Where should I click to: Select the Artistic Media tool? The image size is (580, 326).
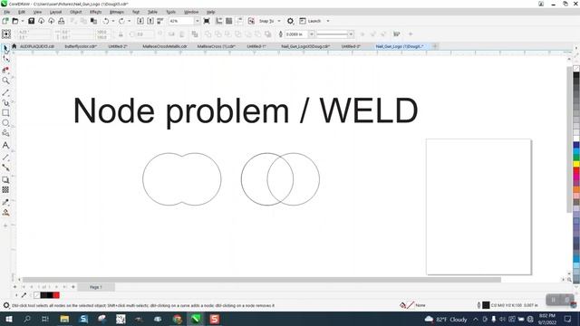(x=5, y=102)
